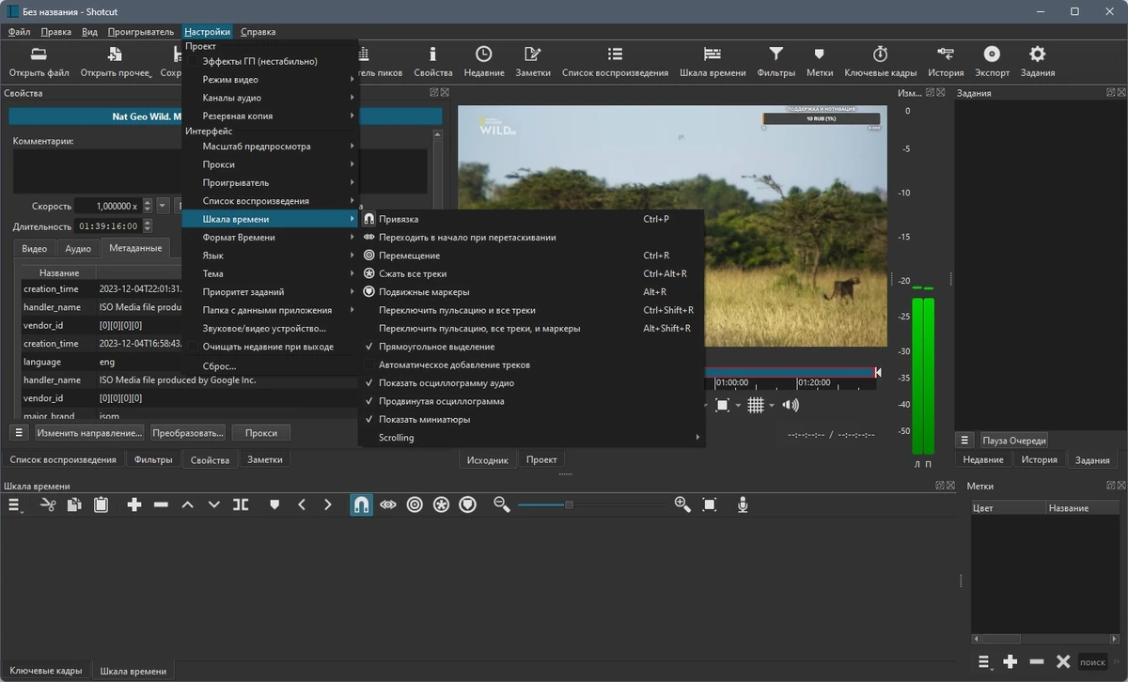Open Keyframes stopwatch icon in toolbar
Screen dimensions: 1128x682
click(x=880, y=54)
